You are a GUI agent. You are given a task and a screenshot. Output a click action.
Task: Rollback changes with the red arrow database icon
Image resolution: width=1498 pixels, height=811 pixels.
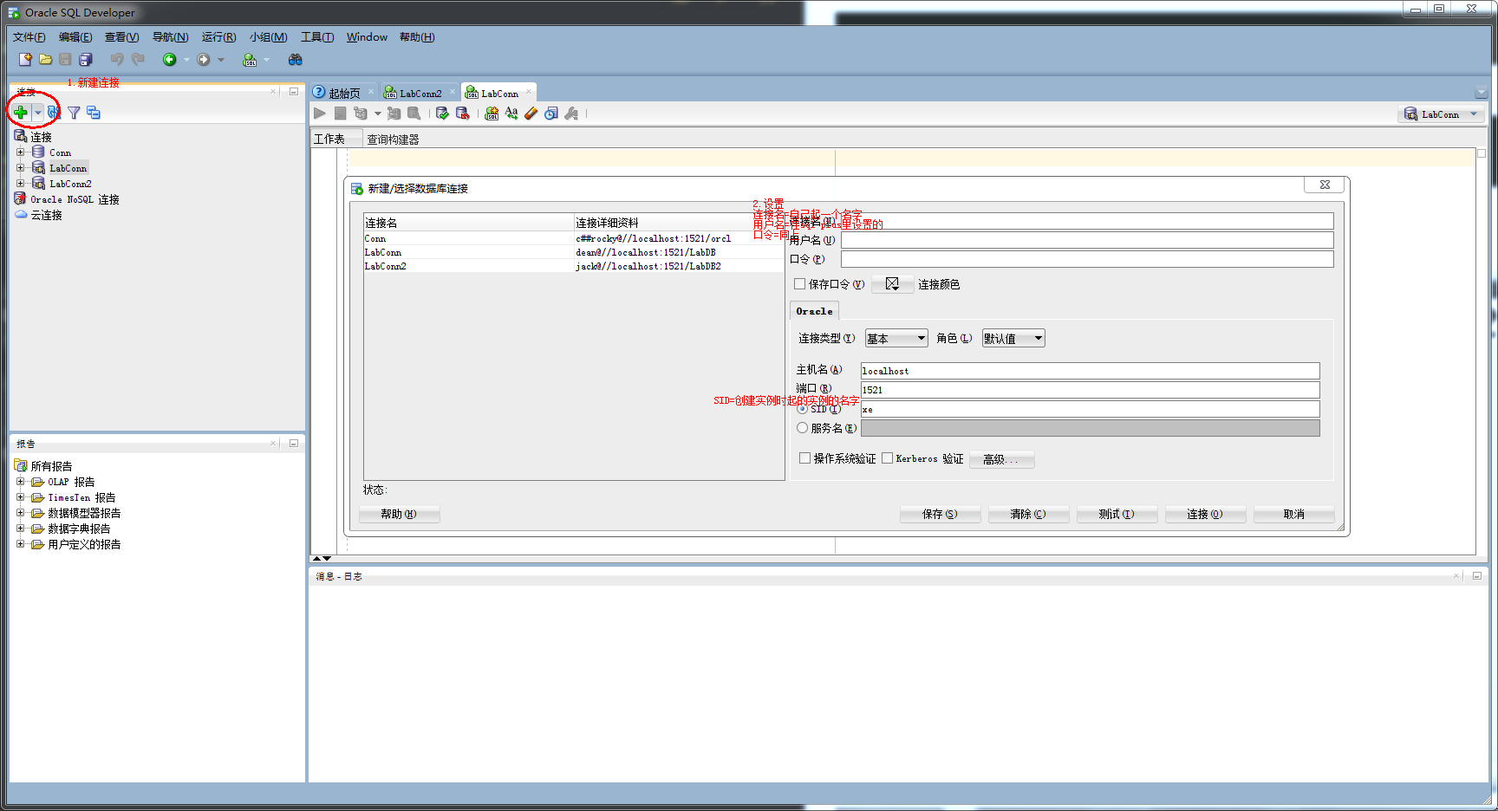coord(462,114)
